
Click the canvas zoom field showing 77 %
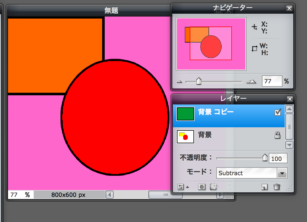point(21,195)
